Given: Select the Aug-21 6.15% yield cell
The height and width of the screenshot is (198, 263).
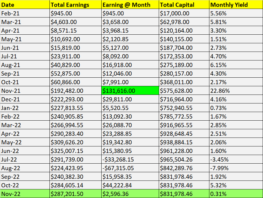Looking at the screenshot, I should click(x=236, y=65).
